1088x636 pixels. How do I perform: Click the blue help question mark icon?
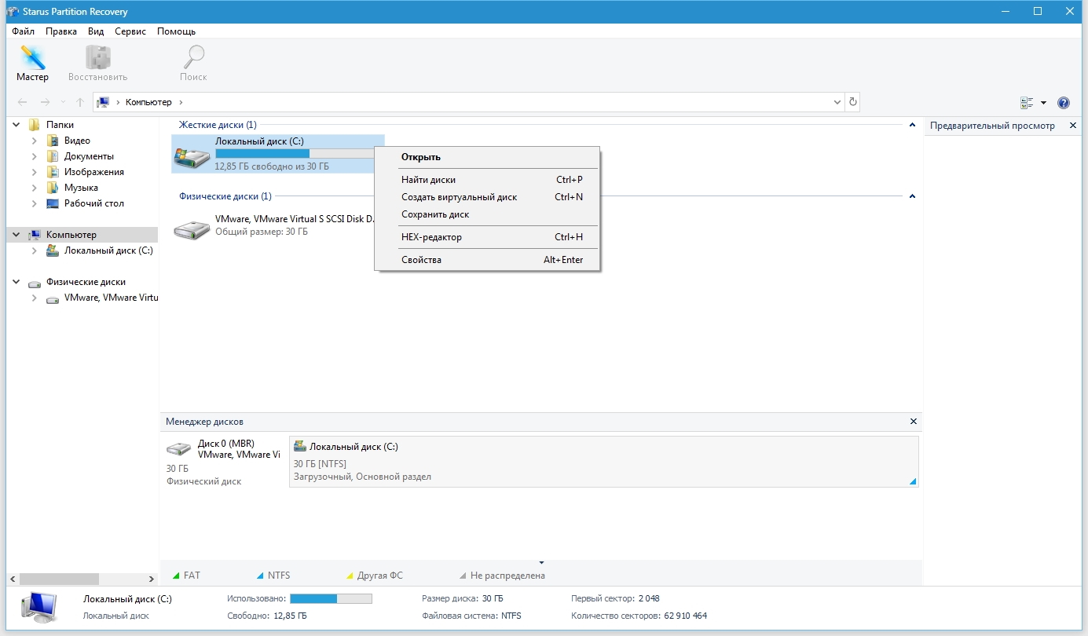pyautogui.click(x=1064, y=103)
